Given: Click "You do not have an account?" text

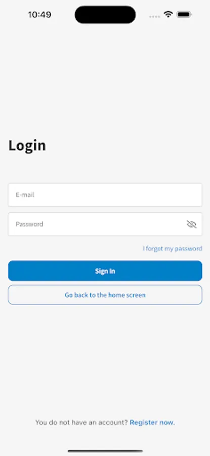Looking at the screenshot, I should 81,422.
